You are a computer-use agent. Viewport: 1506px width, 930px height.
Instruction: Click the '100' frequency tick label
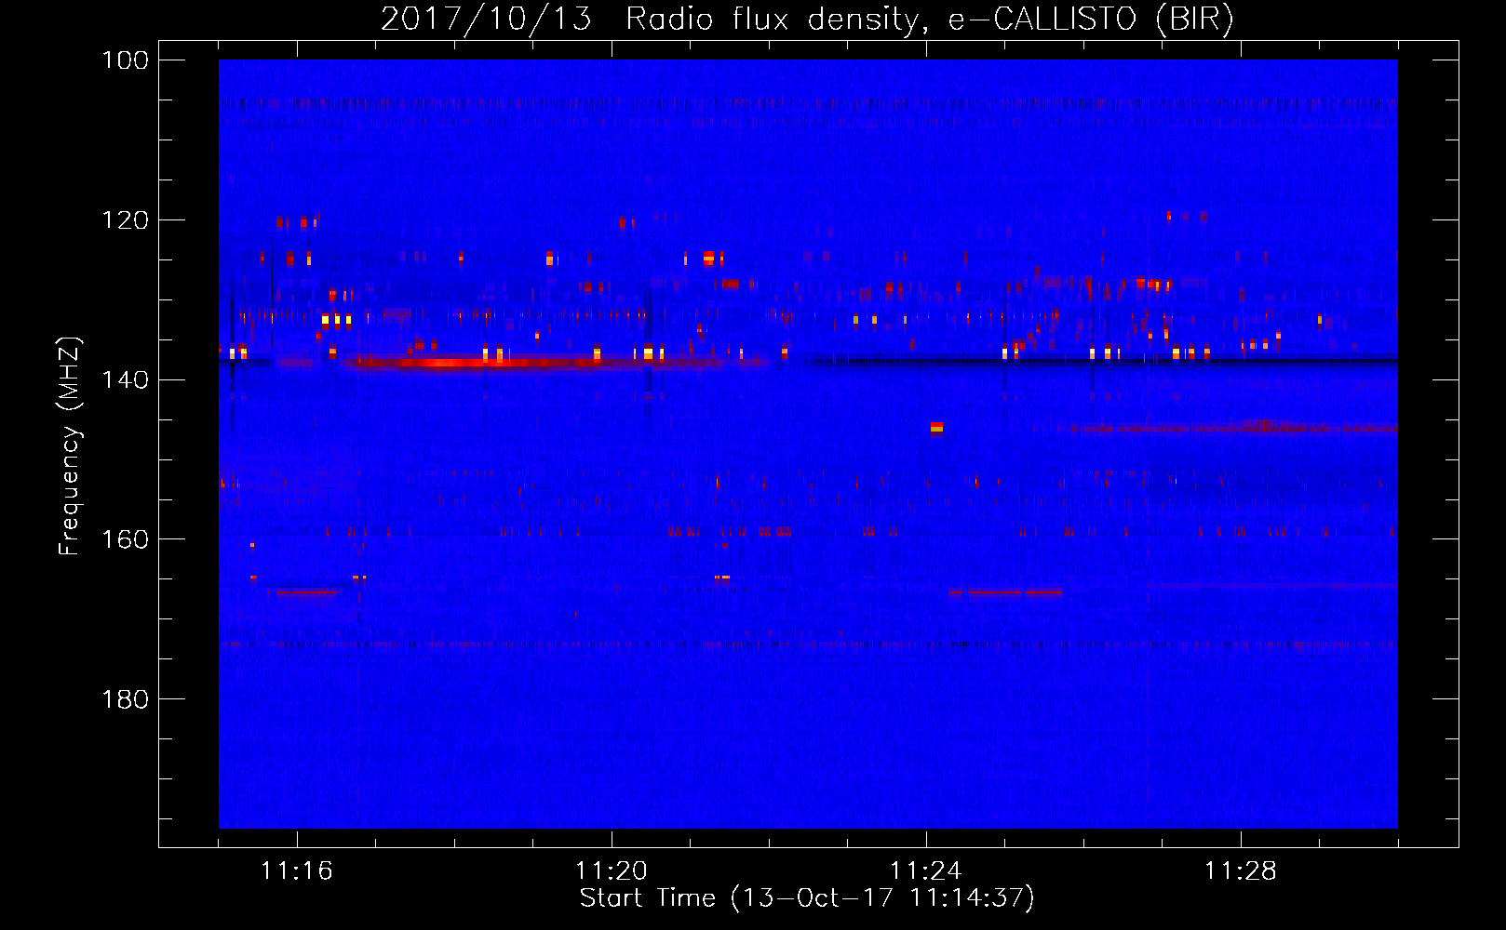[x=126, y=60]
